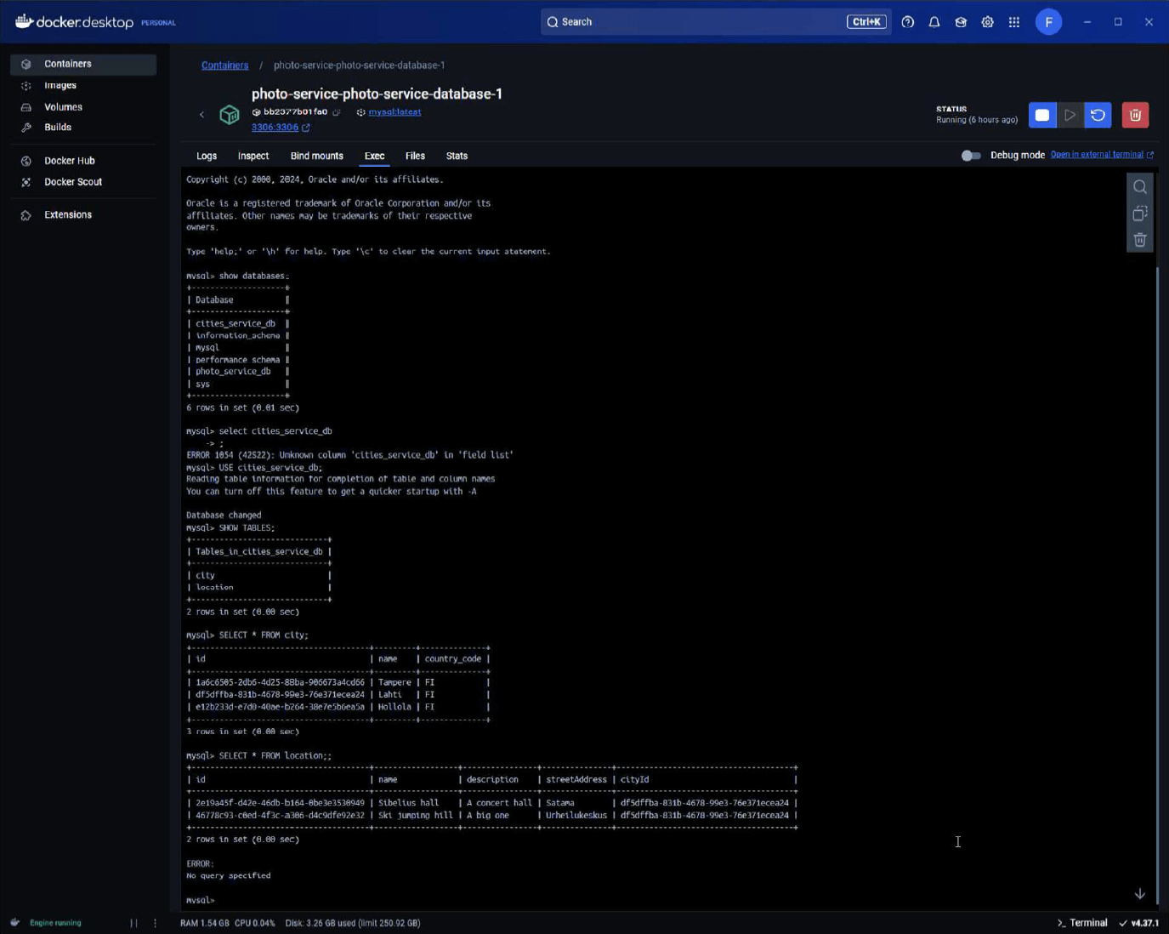1169x934 pixels.
Task: Click the PERSONAL plan badge
Action: 158,23
